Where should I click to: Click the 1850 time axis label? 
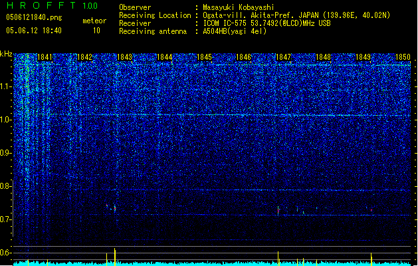click(403, 57)
